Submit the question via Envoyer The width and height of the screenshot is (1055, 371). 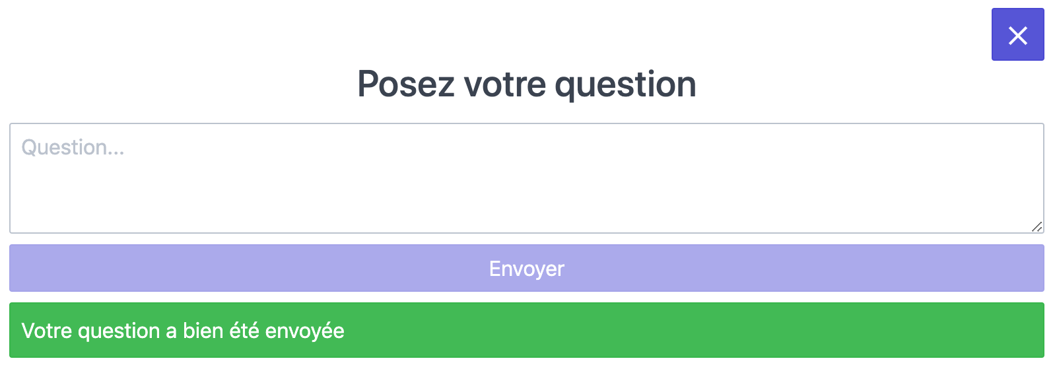coord(526,268)
